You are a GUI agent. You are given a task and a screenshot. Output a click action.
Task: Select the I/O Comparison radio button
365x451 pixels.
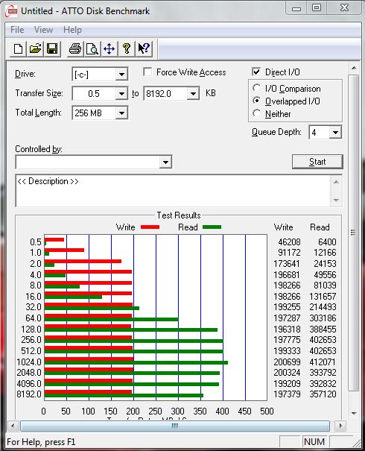point(256,88)
